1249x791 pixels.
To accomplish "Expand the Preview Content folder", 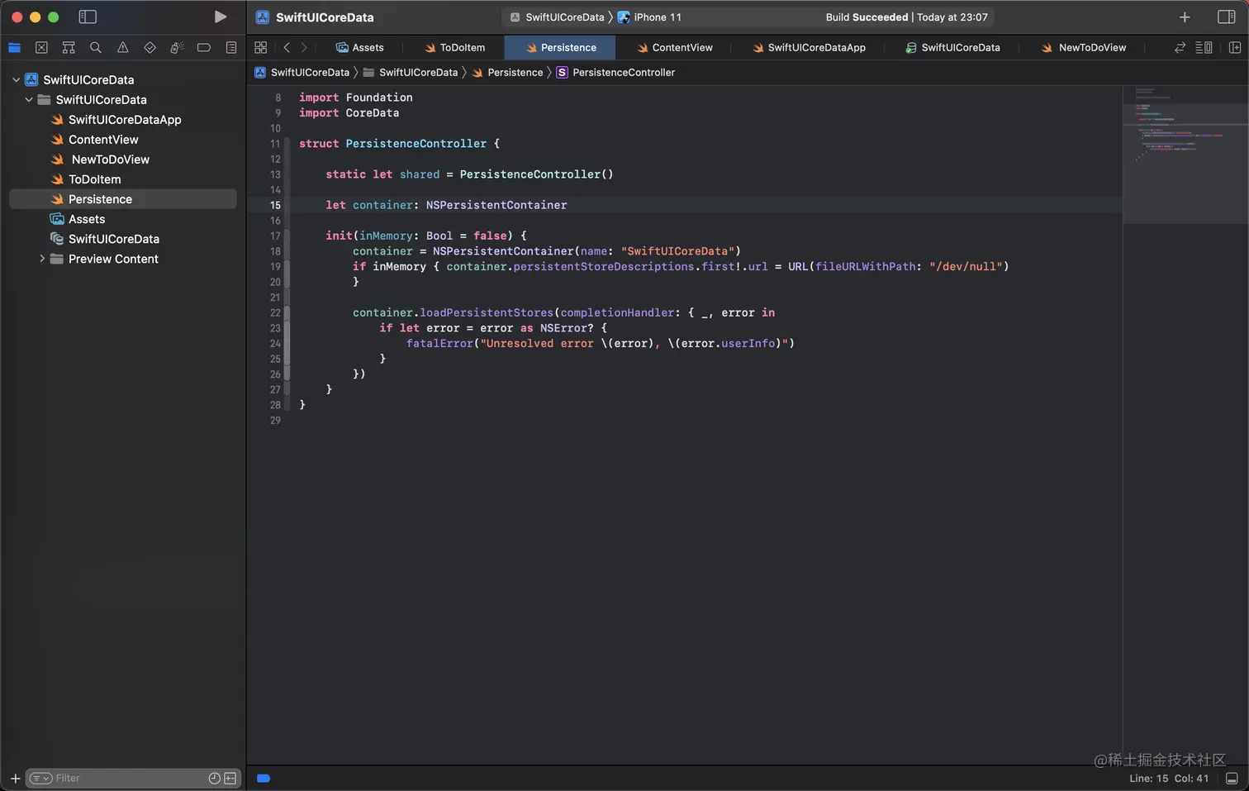I will [x=42, y=259].
